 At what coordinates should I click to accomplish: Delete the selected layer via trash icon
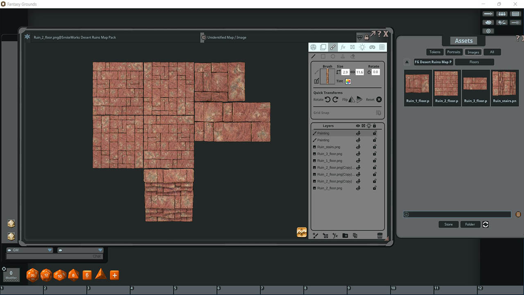380,236
